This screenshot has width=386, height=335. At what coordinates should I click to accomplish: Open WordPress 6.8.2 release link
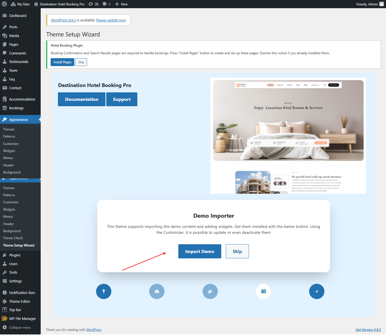(x=63, y=20)
